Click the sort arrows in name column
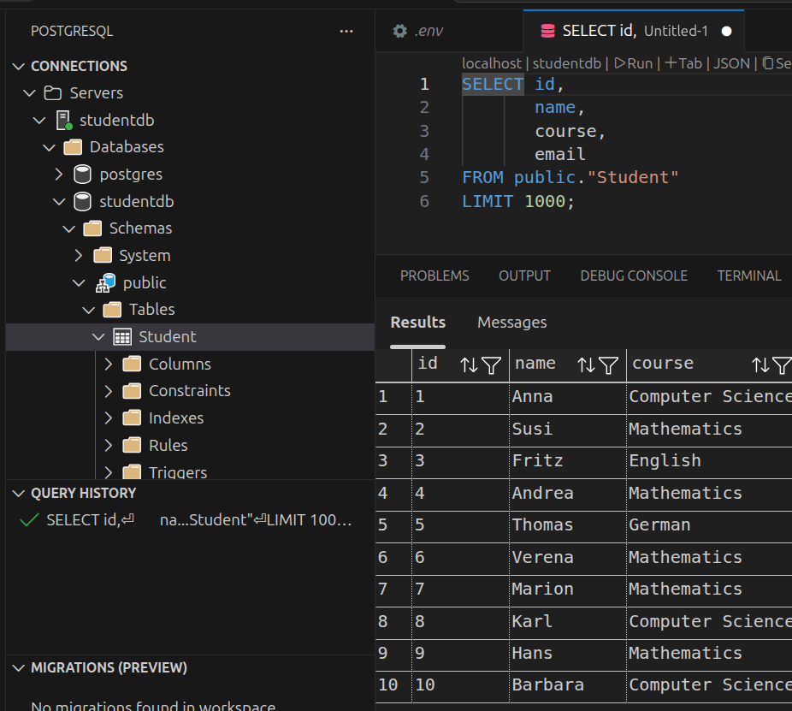The image size is (792, 711). [x=586, y=365]
